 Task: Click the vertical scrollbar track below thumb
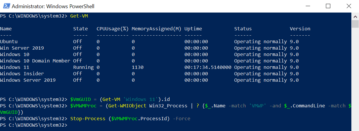coord(355,79)
